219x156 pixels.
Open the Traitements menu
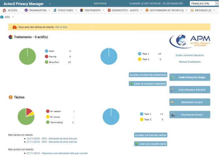point(92,10)
